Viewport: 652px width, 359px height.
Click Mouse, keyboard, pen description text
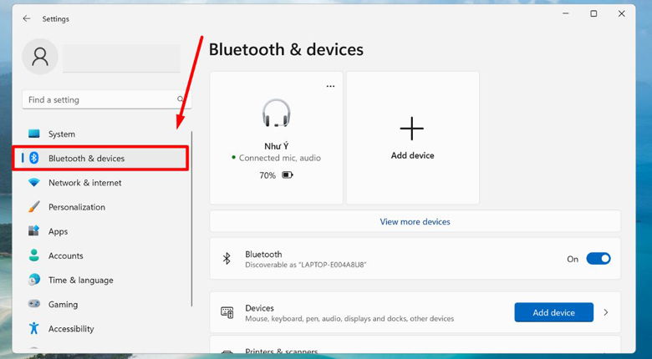click(349, 319)
